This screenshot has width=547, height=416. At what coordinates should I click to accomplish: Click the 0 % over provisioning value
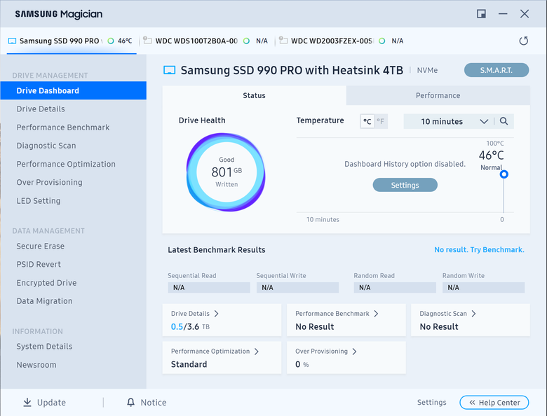(x=302, y=364)
